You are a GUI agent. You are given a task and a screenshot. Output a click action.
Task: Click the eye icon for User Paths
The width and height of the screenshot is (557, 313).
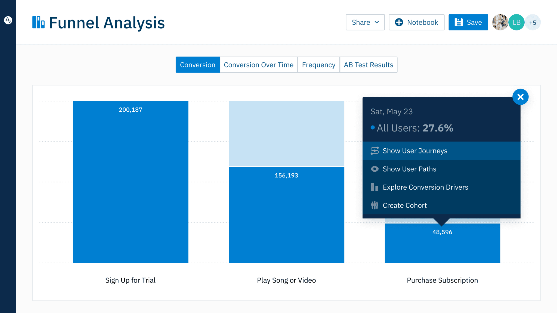[375, 169]
